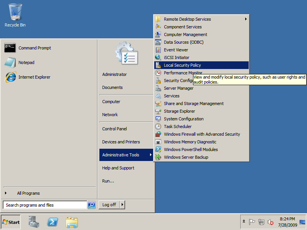Open Storage Explorer entry
Viewport: 307px width, 230px height.
coord(201,111)
